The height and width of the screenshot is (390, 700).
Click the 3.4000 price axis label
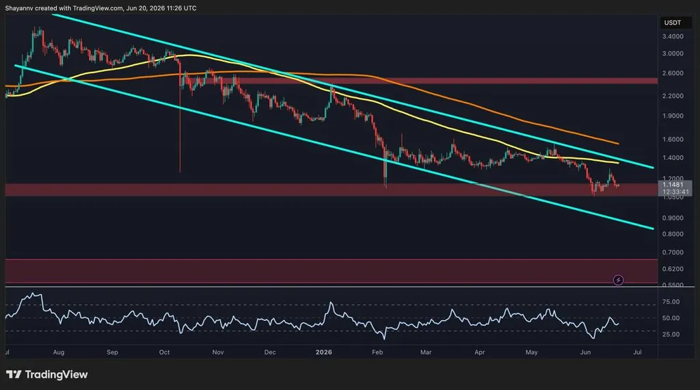(x=673, y=36)
